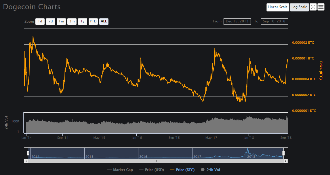Click the 100K volume axis label
330x175 pixels.
[x=15, y=122]
